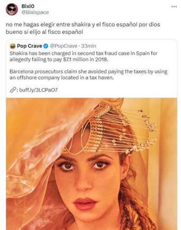Click the paragraph 'Shakira has been charged'

[x=84, y=56]
